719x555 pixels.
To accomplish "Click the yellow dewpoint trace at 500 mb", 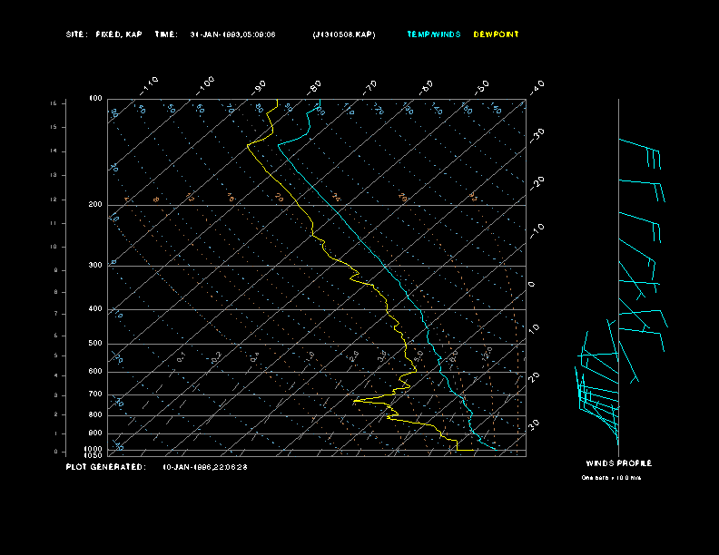I will (x=405, y=344).
